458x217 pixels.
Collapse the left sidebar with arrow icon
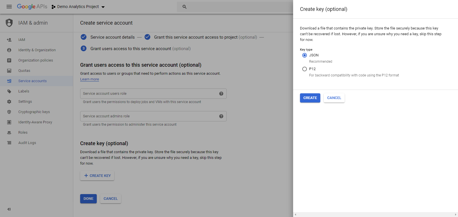pos(9,209)
